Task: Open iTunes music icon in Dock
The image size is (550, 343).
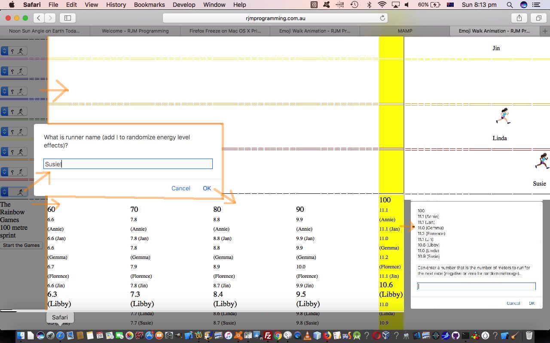Action: click(x=228, y=336)
